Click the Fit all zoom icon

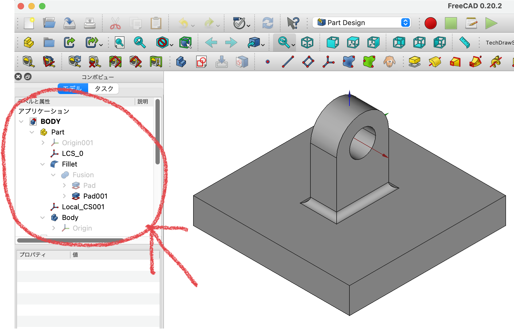(119, 42)
